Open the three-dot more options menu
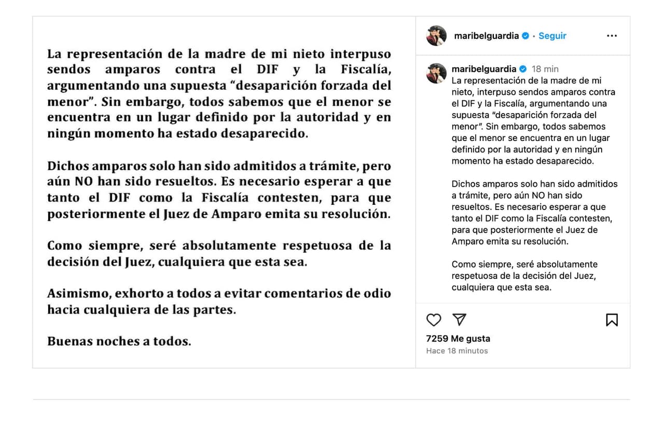Viewport: 664px width, 423px height. [x=612, y=36]
